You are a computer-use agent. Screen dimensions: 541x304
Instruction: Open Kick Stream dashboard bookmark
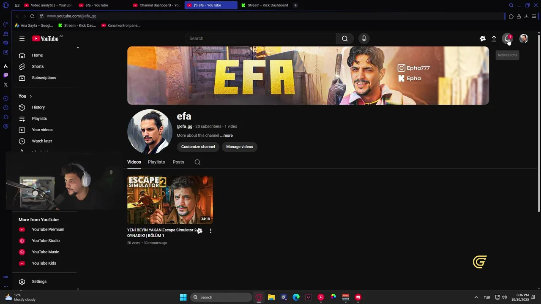pos(77,25)
